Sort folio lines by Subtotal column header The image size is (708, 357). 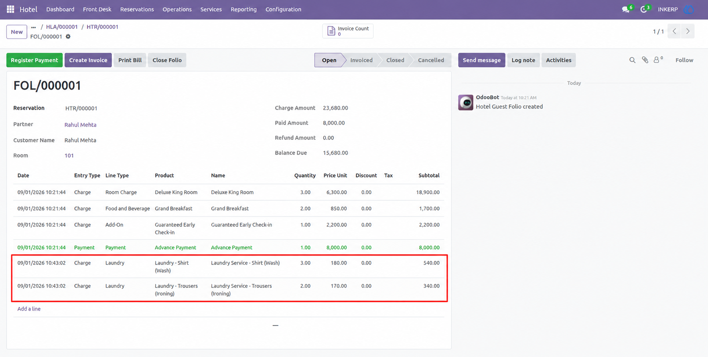[x=429, y=175]
